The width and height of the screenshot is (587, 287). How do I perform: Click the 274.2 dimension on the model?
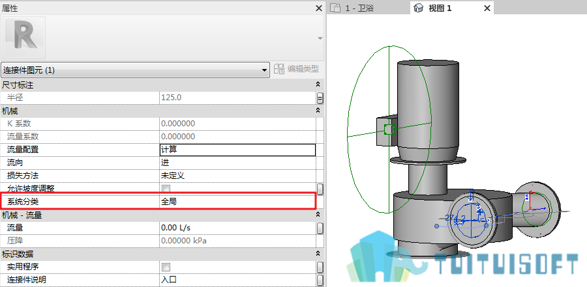pyautogui.click(x=455, y=218)
